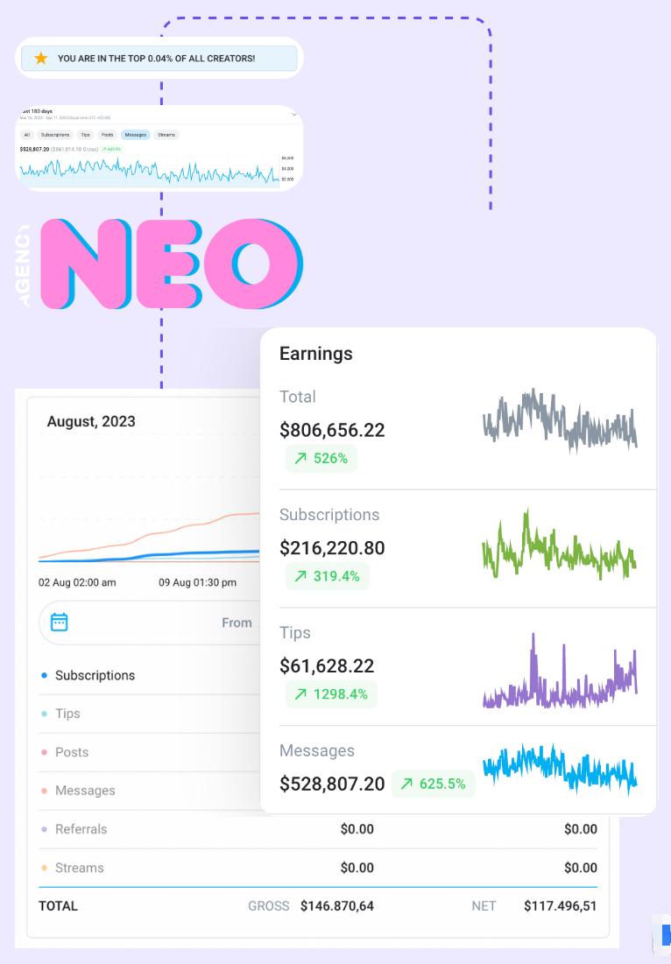Click the green arrow beside 625.5%
Image resolution: width=671 pixels, height=964 pixels.
pos(406,784)
